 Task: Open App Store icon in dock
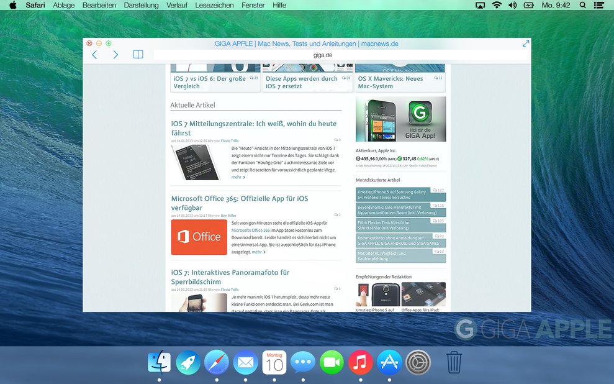coord(389,362)
